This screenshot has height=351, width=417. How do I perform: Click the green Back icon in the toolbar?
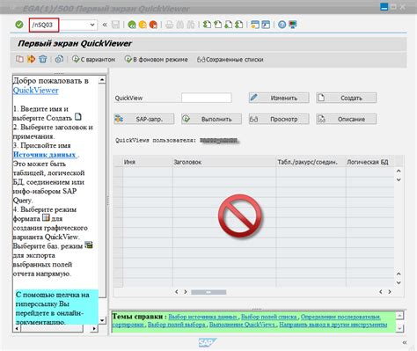[132, 25]
